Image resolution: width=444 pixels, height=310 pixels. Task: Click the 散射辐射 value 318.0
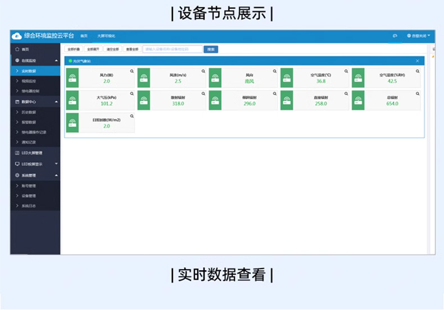[x=178, y=104]
